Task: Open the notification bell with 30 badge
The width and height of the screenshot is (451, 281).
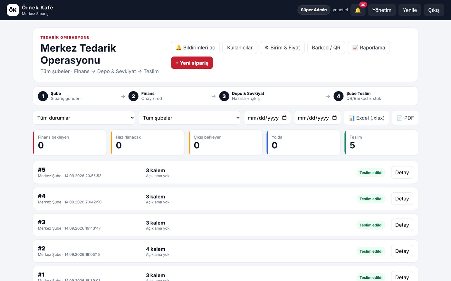Action: click(358, 10)
